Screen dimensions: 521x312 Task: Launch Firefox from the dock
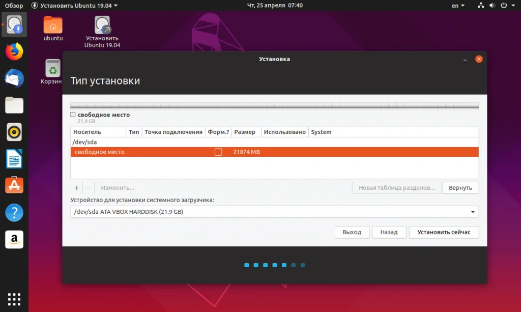(14, 51)
